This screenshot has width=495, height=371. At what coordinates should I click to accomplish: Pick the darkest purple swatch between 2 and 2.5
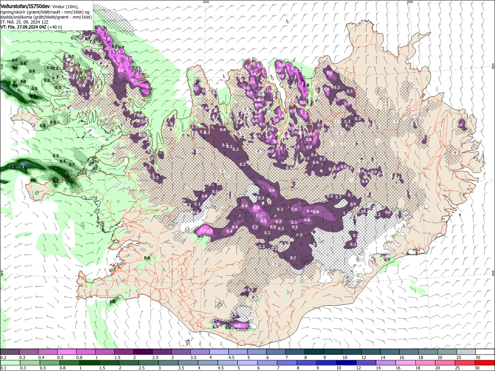click(142, 352)
